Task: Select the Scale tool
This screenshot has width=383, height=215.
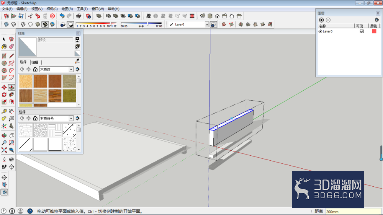Action: (4, 102)
